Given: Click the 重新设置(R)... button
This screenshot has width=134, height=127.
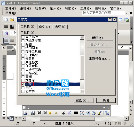Looking at the screenshot, I should coord(100,59).
